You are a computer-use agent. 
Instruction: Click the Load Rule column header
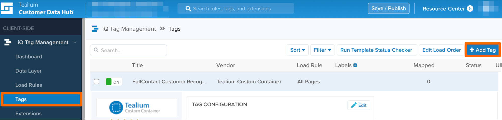309,65
